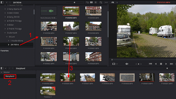
Task: Collapse the 06-Juni folder
Action: pyautogui.click(x=7, y=37)
